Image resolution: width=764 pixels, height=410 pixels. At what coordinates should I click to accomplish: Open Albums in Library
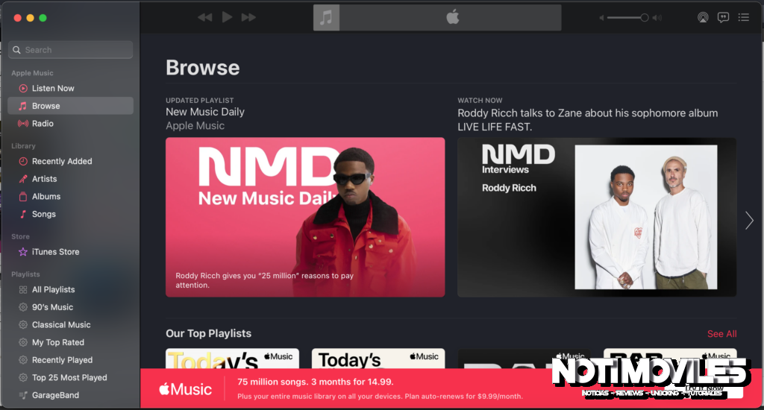(x=71, y=196)
